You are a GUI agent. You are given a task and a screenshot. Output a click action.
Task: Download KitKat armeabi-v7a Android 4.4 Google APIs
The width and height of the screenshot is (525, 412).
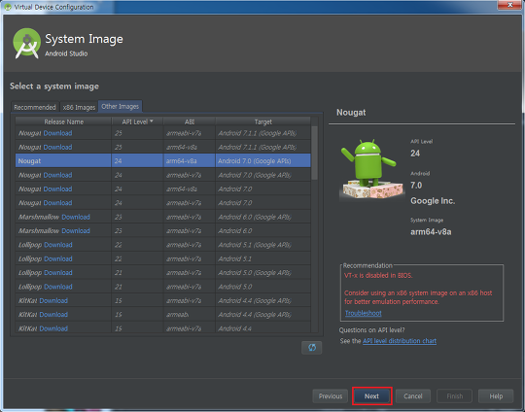53,300
